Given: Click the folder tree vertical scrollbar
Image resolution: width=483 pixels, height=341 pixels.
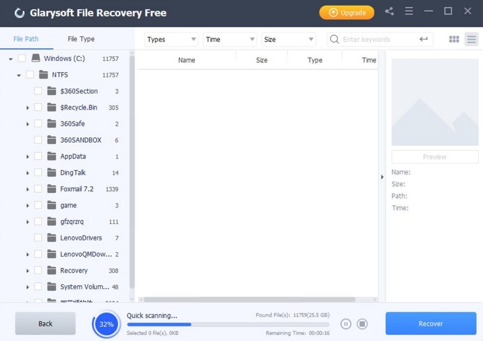Looking at the screenshot, I should (132, 173).
